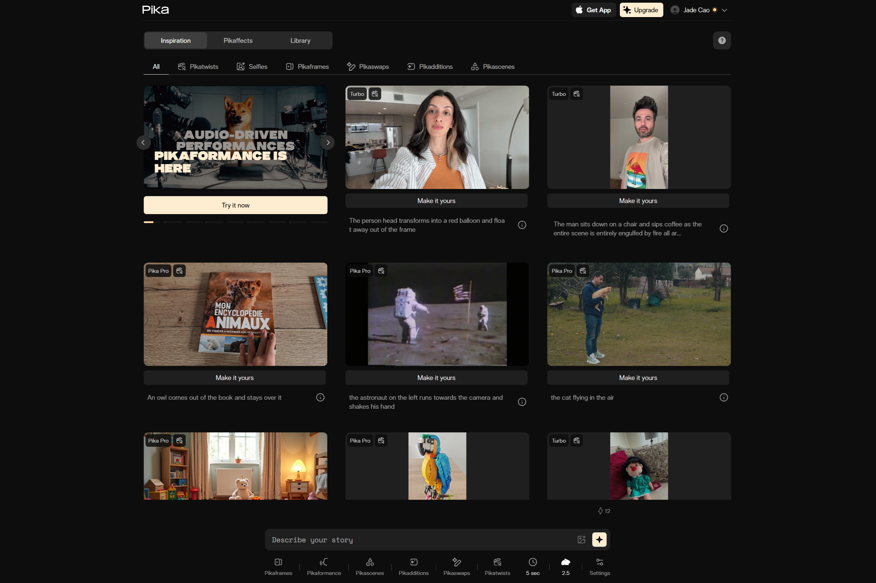Click Pikatwists icon on the woman selfie card
Image resolution: width=876 pixels, height=583 pixels.
tap(375, 94)
